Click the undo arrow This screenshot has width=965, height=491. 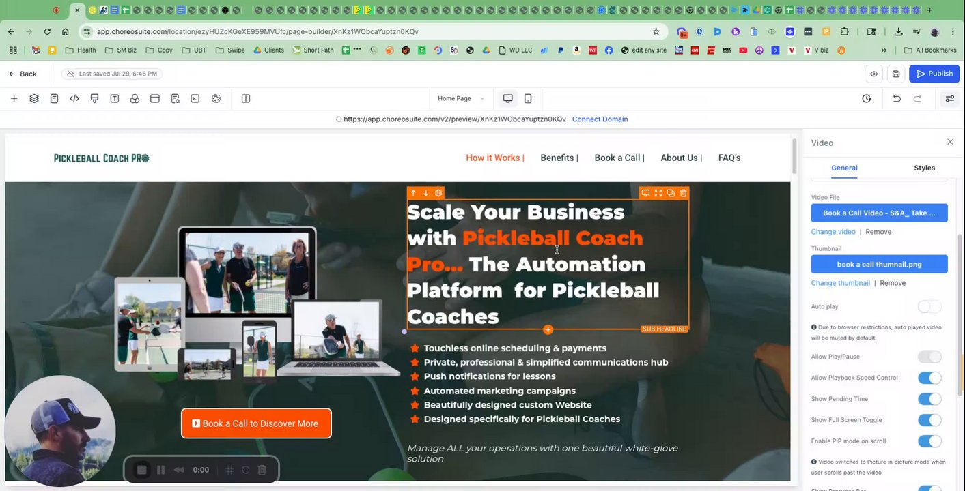(897, 99)
